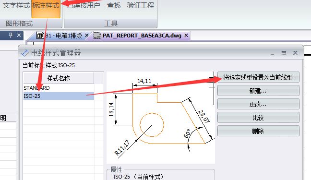Click the 更改... button
Screen dimensions: 311x180
(258, 104)
